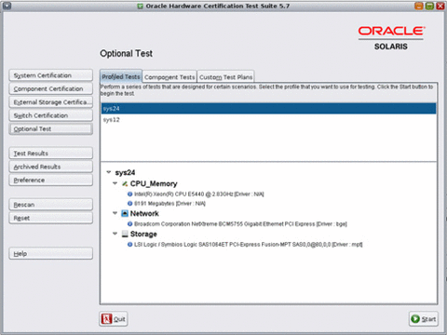Click info icon beside Broadcom NetXtreme entry
This screenshot has width=447, height=335.
130,224
